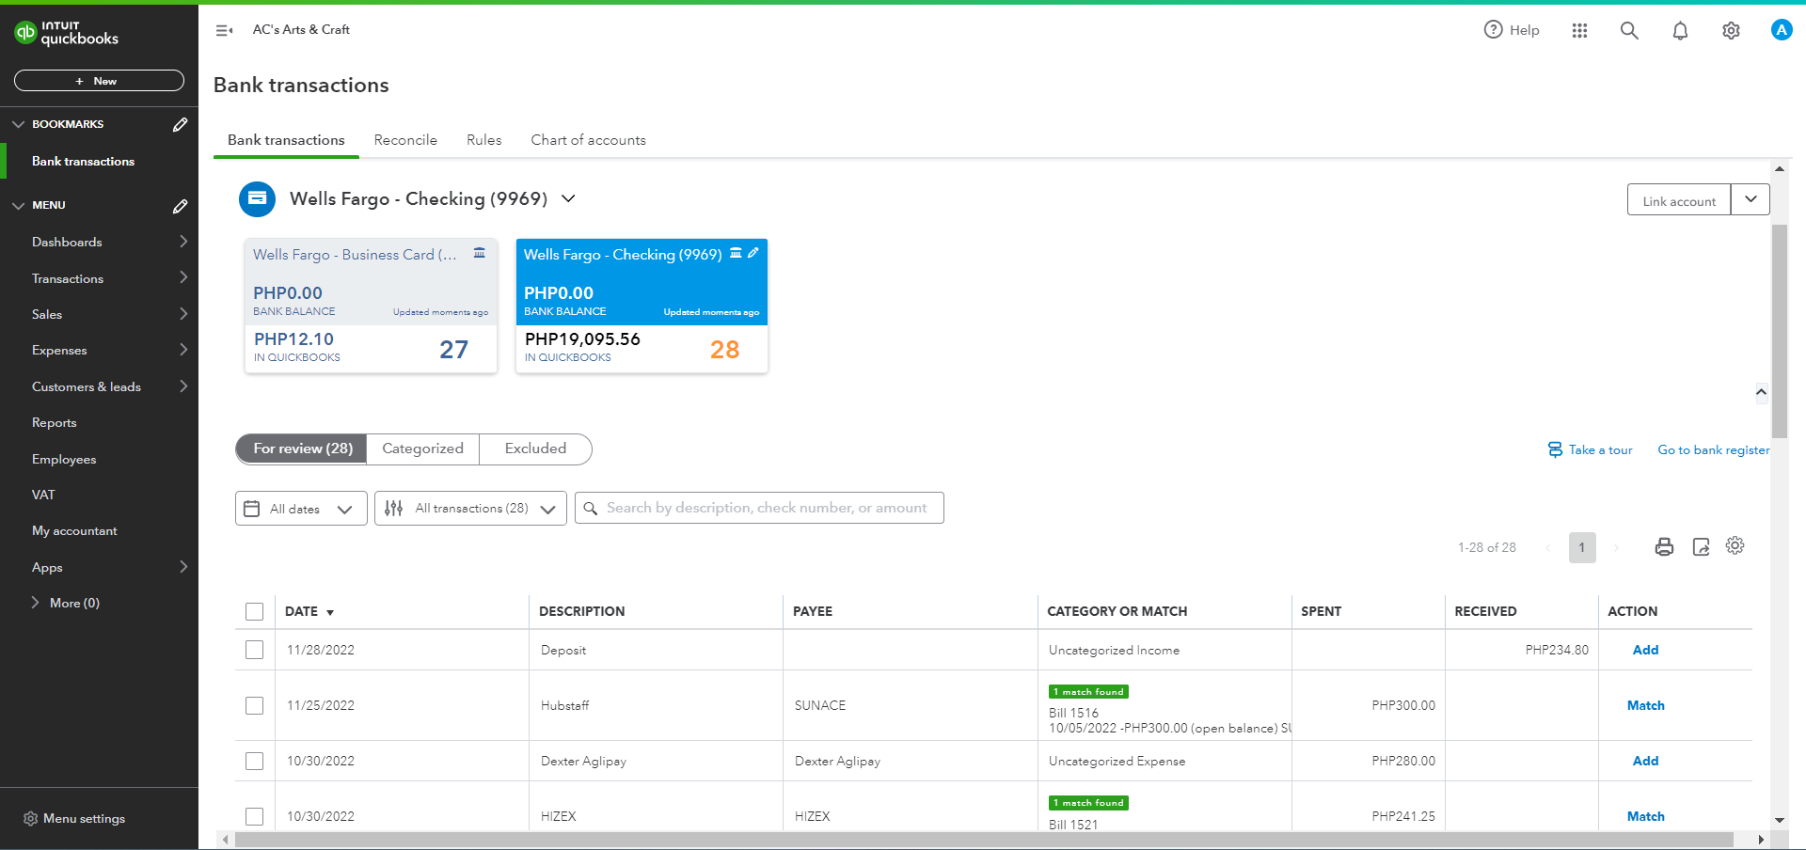Image resolution: width=1806 pixels, height=850 pixels.
Task: Collapse the BOOKMARKS section
Action: coord(19,124)
